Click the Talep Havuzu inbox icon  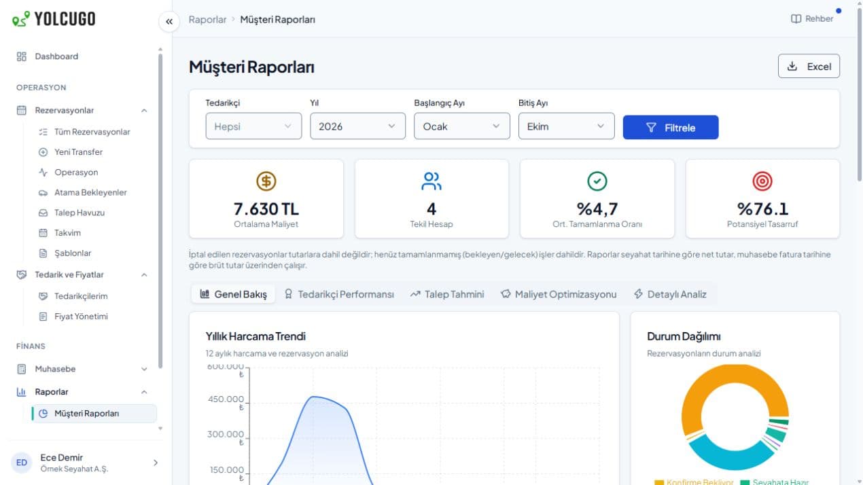click(43, 213)
